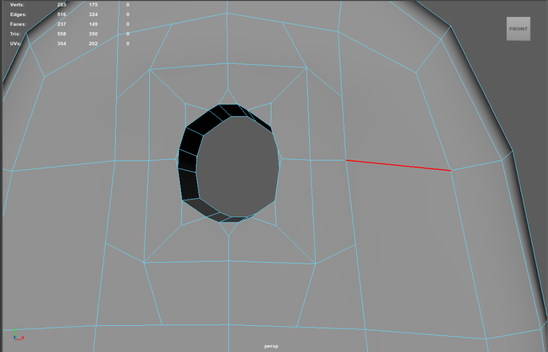Click the total edge count value 516

click(62, 14)
